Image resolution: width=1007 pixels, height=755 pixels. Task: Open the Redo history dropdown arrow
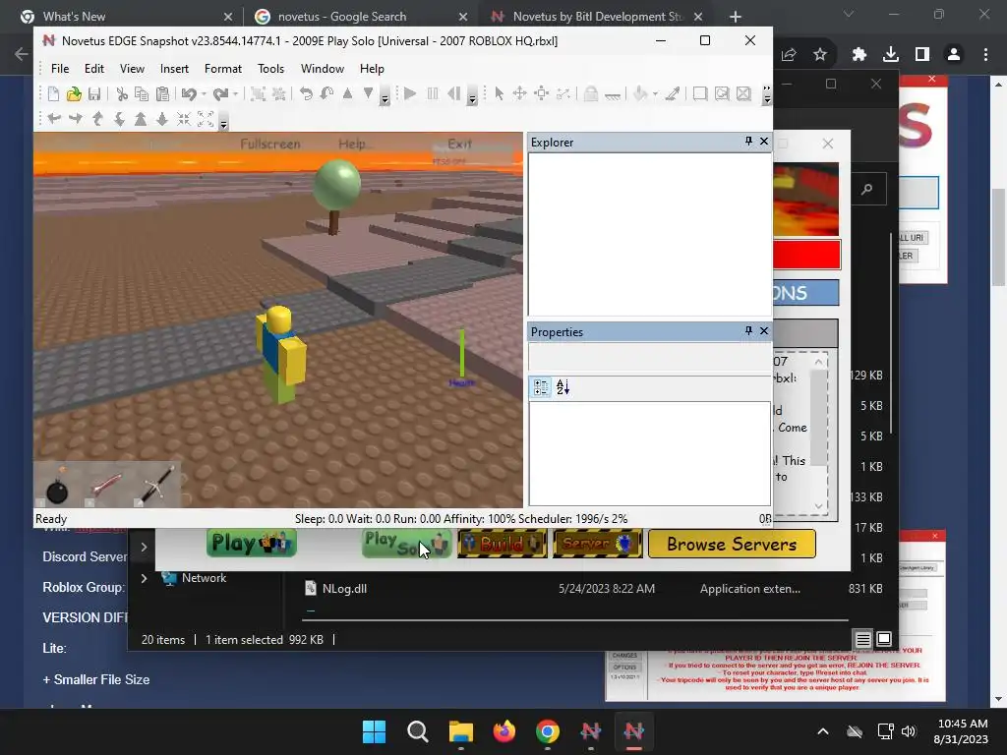(x=236, y=94)
